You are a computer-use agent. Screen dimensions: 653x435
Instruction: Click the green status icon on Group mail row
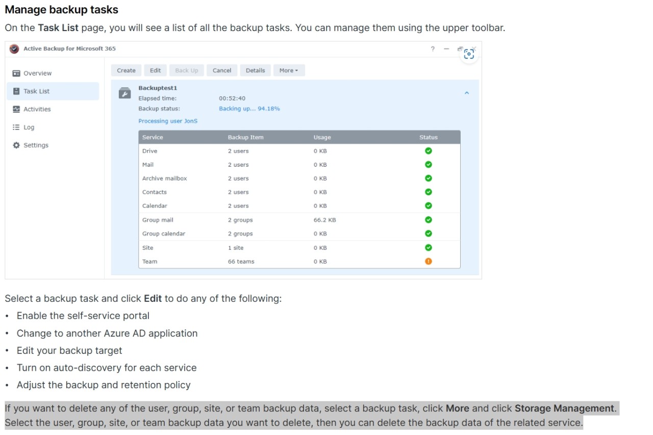[428, 220]
